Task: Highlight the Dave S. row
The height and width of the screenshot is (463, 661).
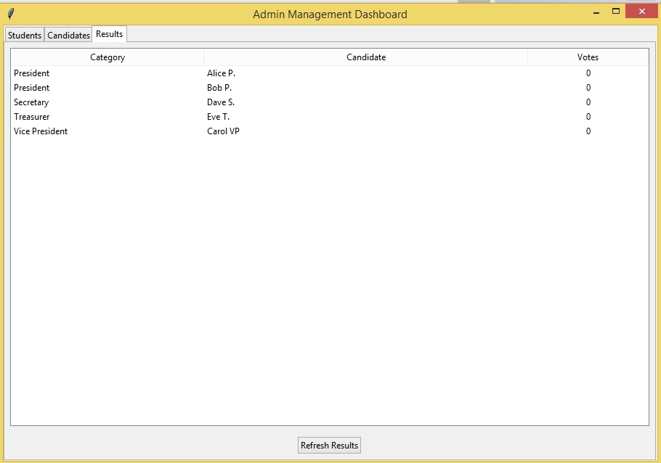Action: [x=221, y=102]
